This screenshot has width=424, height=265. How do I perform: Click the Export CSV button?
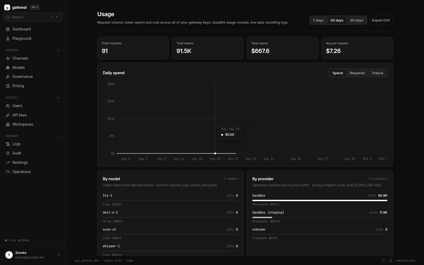[381, 20]
